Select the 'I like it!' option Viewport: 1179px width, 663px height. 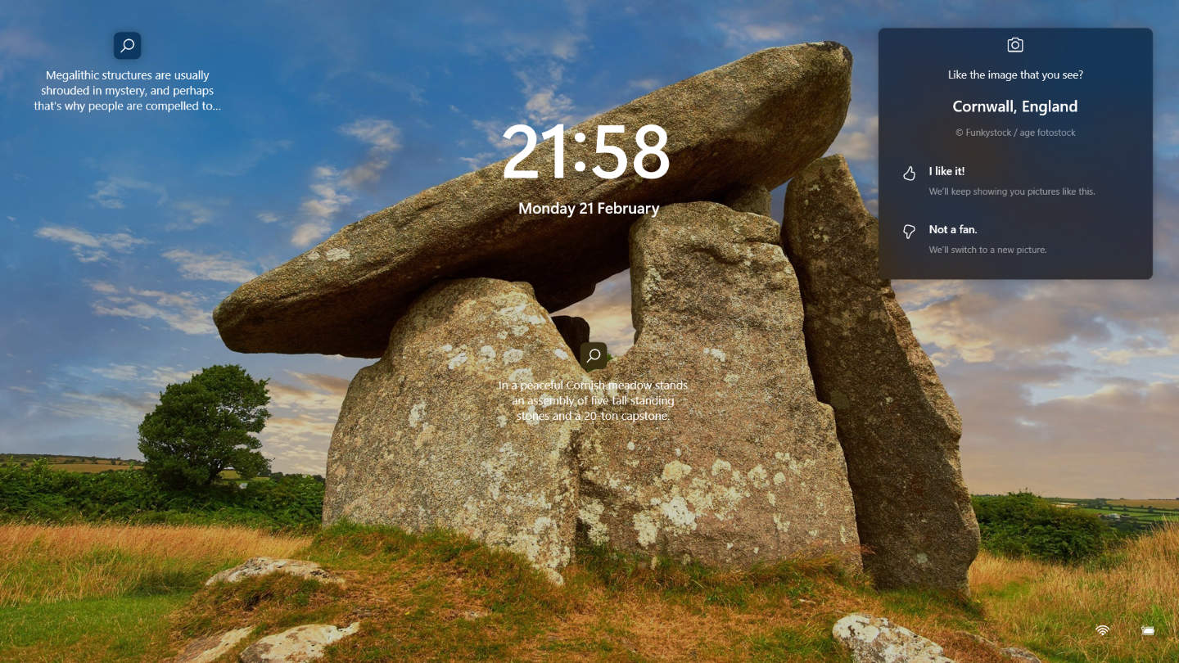(x=946, y=172)
